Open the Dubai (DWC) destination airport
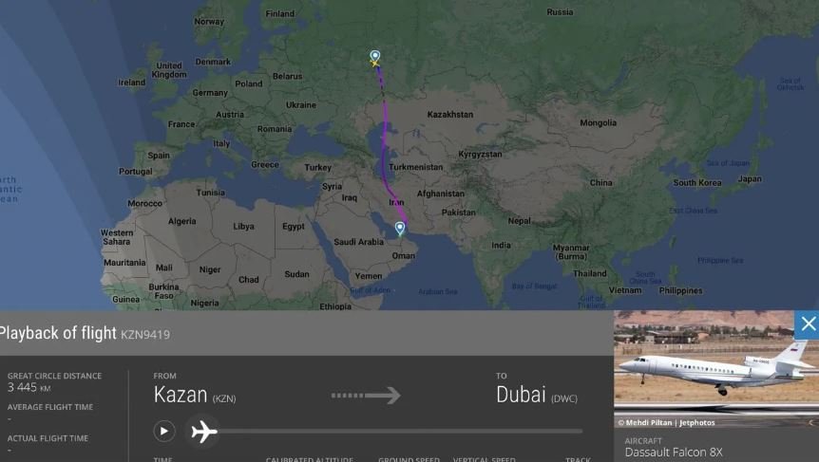819x462 pixels. click(537, 396)
